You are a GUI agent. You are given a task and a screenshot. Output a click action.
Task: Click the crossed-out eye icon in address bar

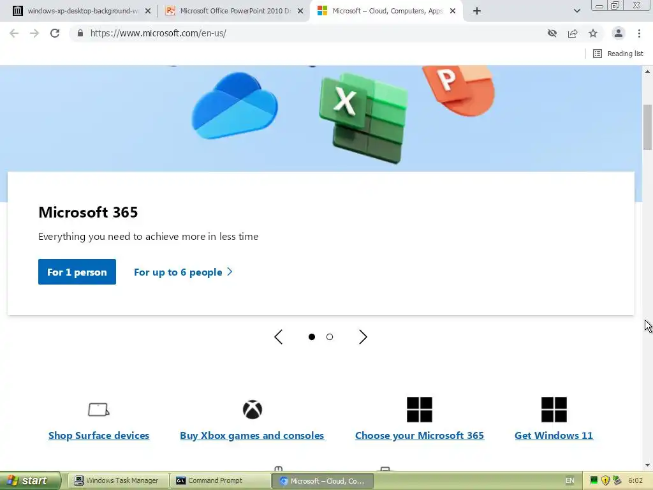(552, 33)
